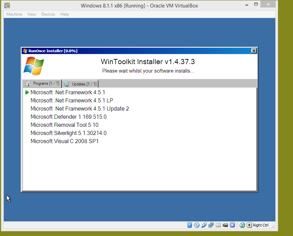Click the mouse integration globe icon

click(x=242, y=225)
